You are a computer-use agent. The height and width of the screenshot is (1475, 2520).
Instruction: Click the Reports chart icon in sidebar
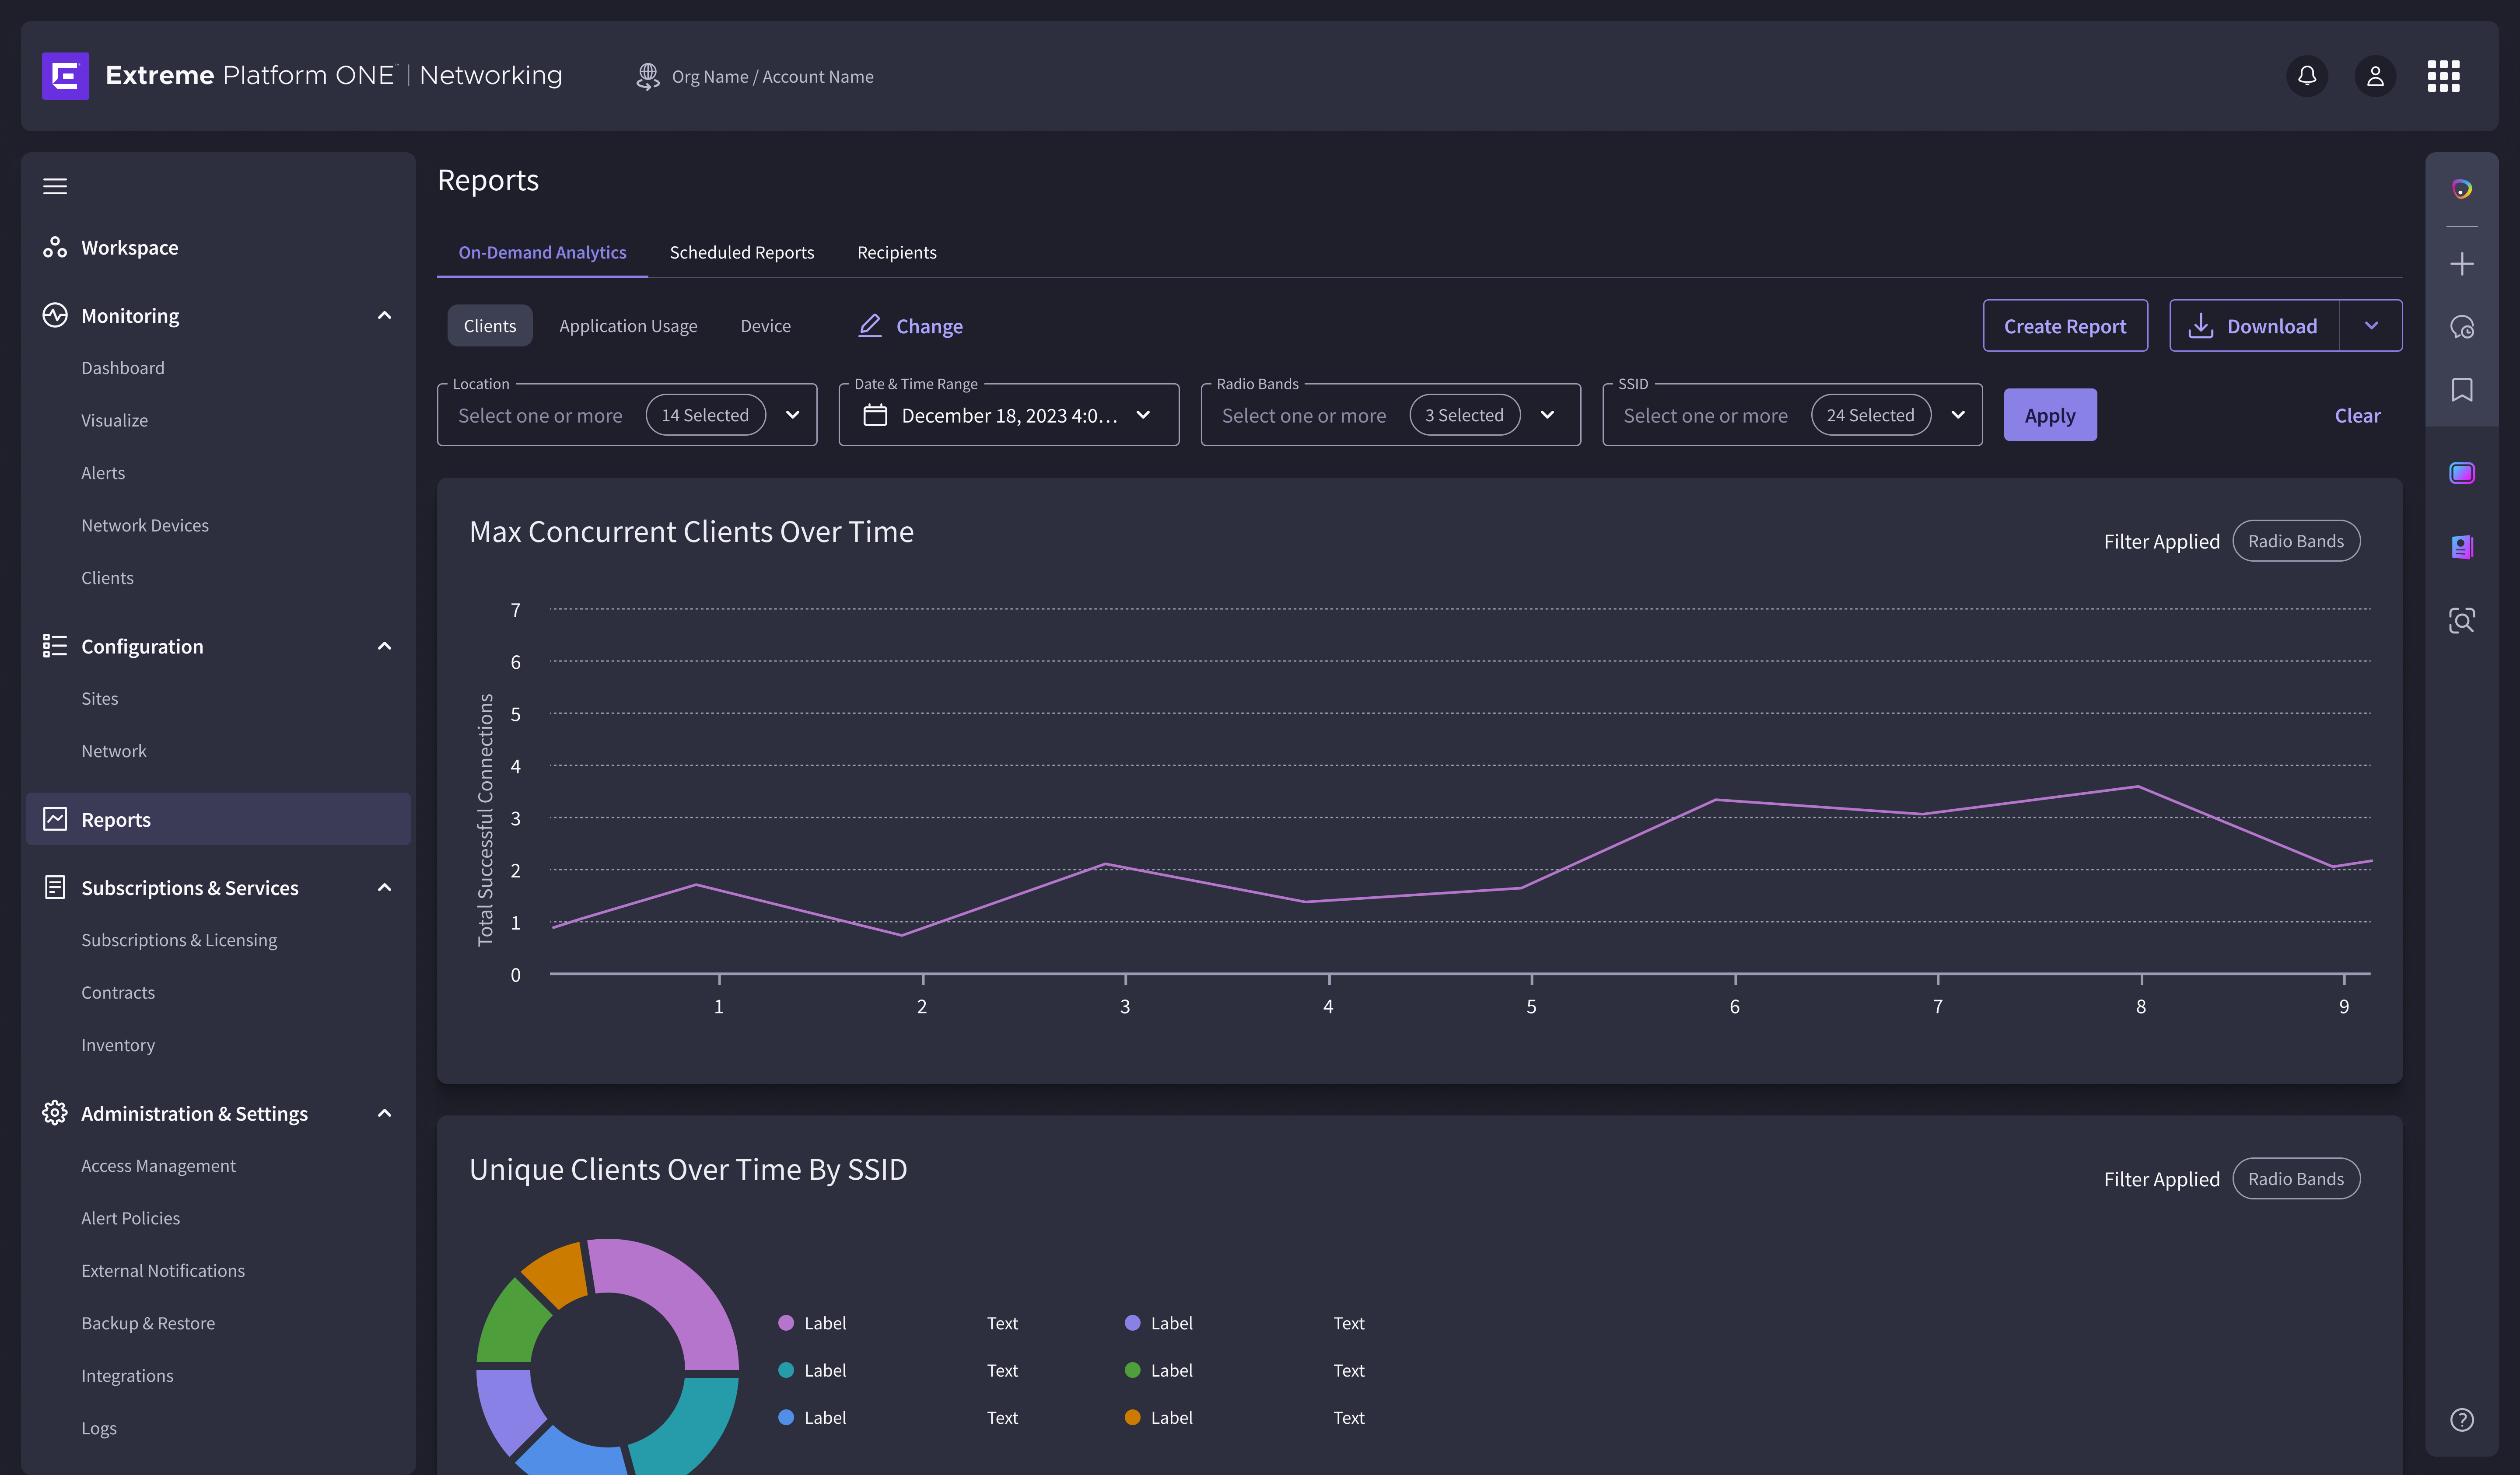(x=55, y=819)
